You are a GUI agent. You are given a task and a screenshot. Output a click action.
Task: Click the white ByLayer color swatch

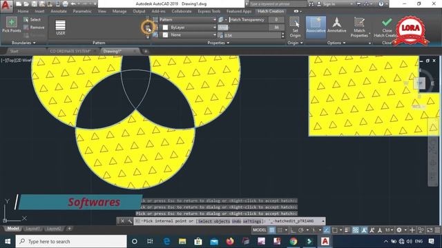pyautogui.click(x=166, y=28)
